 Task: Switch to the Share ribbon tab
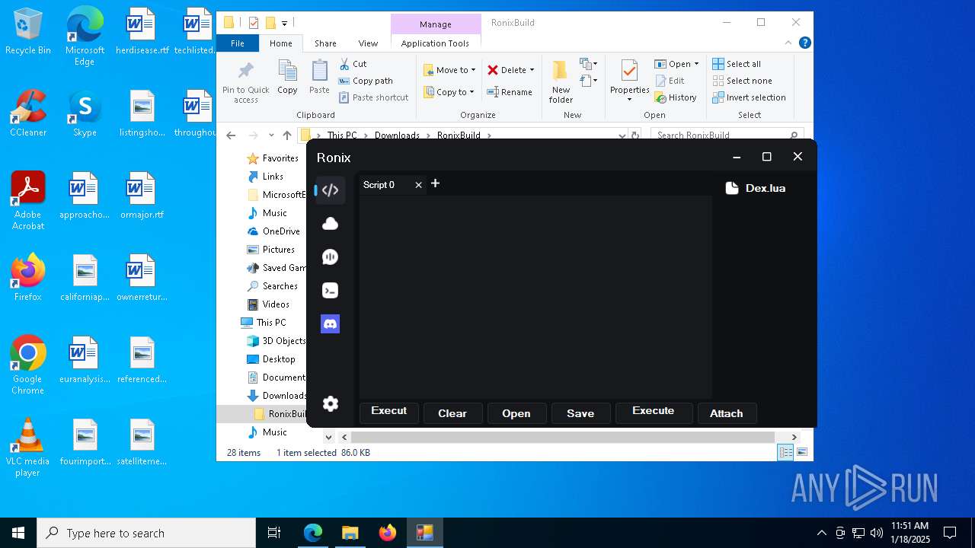click(325, 43)
